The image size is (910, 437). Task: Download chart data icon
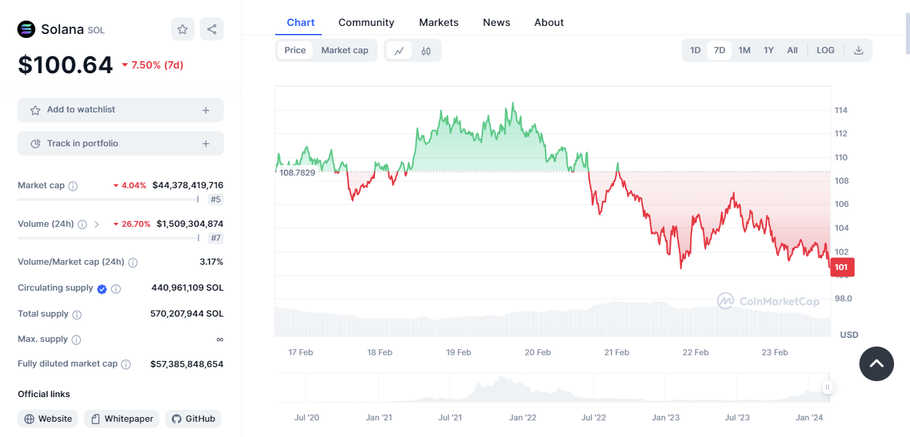(859, 51)
